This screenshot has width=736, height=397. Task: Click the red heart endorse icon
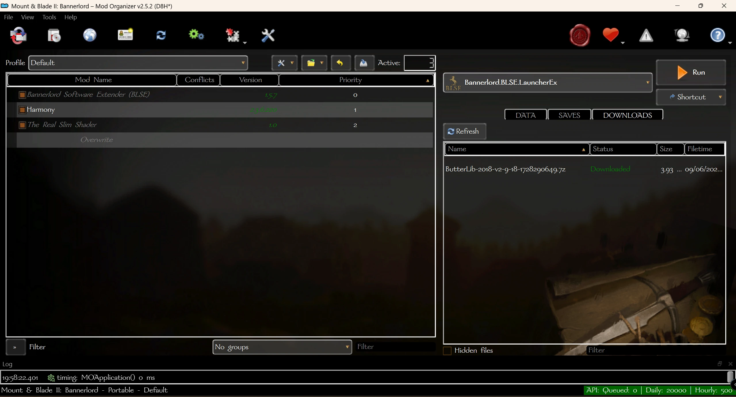click(x=611, y=35)
